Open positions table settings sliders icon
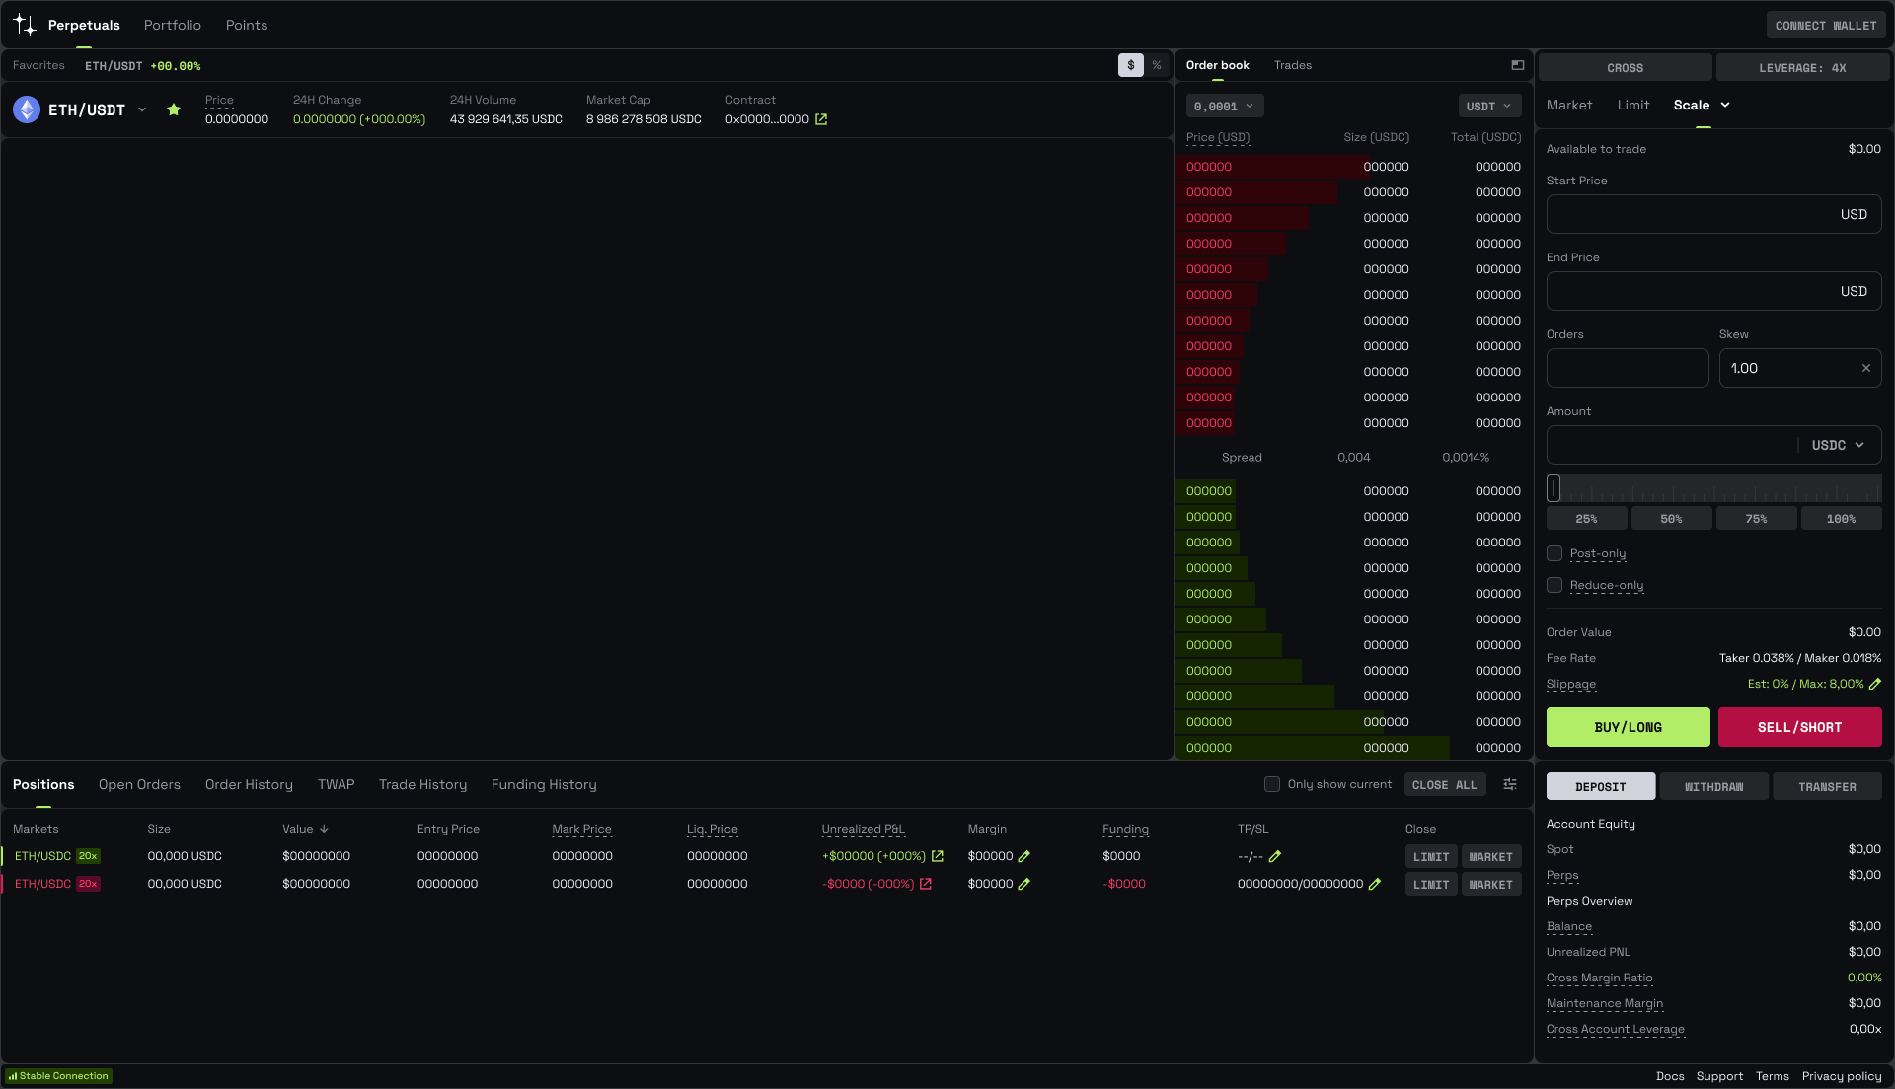Screen dimensions: 1895x1089 click(1510, 784)
